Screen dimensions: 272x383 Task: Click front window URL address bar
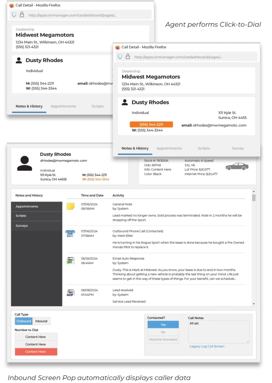click(x=186, y=57)
